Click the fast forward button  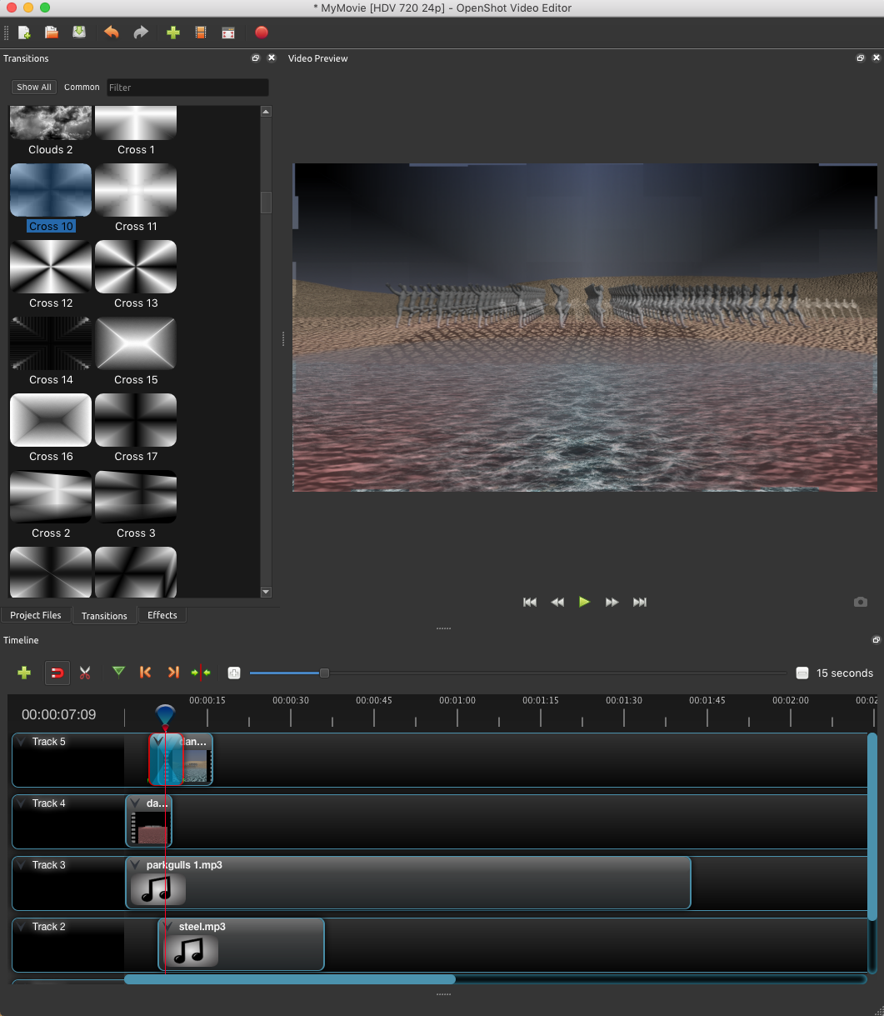pyautogui.click(x=612, y=602)
